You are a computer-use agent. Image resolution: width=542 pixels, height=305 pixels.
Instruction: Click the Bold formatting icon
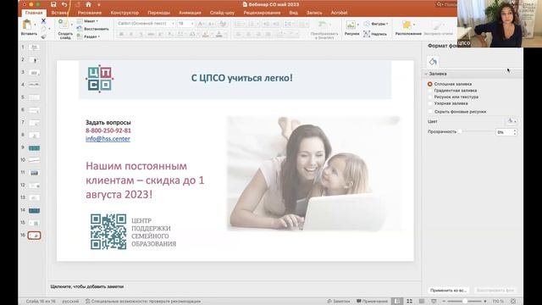(122, 34)
